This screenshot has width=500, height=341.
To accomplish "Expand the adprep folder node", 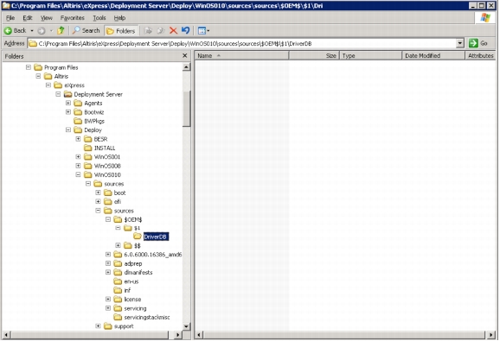I will (x=108, y=263).
